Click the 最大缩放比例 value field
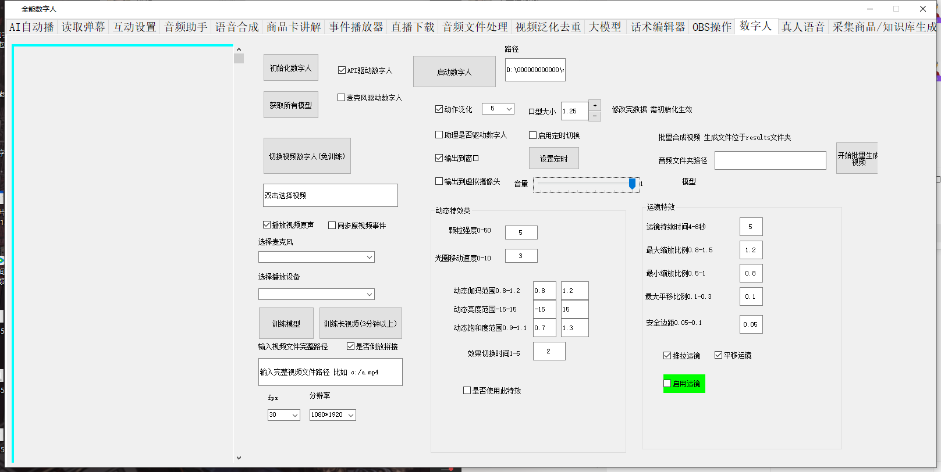The width and height of the screenshot is (941, 472). click(751, 250)
